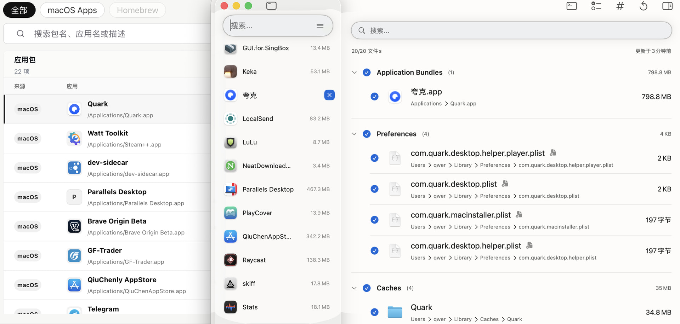Screen dimensions: 680x324
Task: Click the Brave Origin Beta icon in left window
Action: 74,226
